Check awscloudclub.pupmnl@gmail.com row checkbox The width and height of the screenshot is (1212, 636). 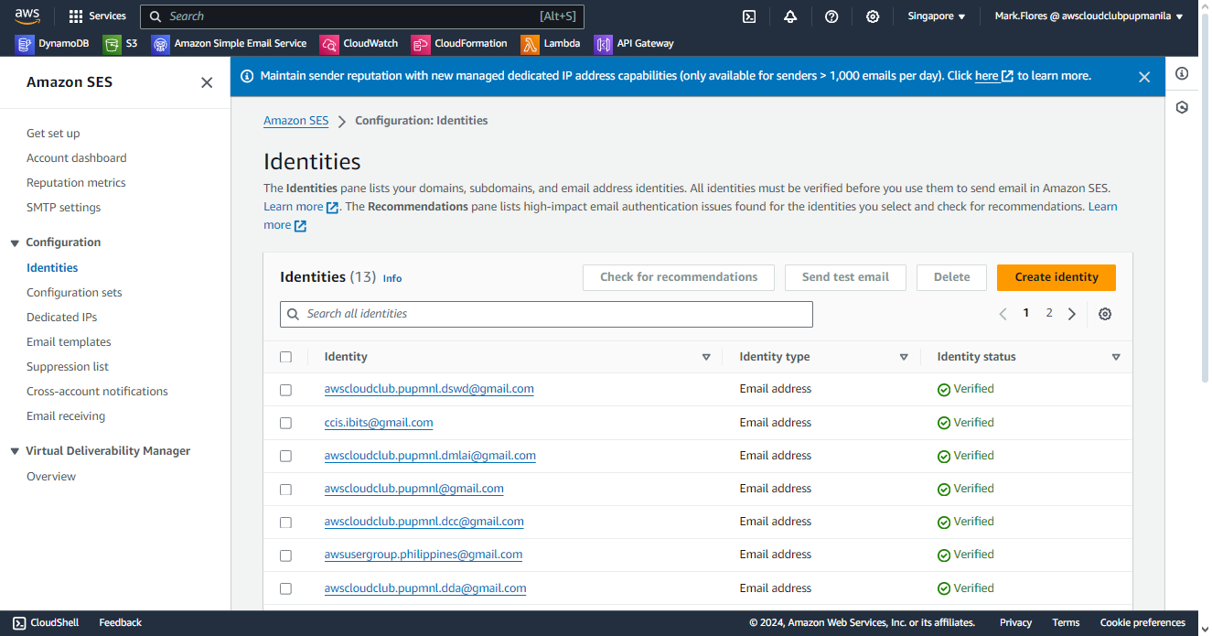coord(285,490)
